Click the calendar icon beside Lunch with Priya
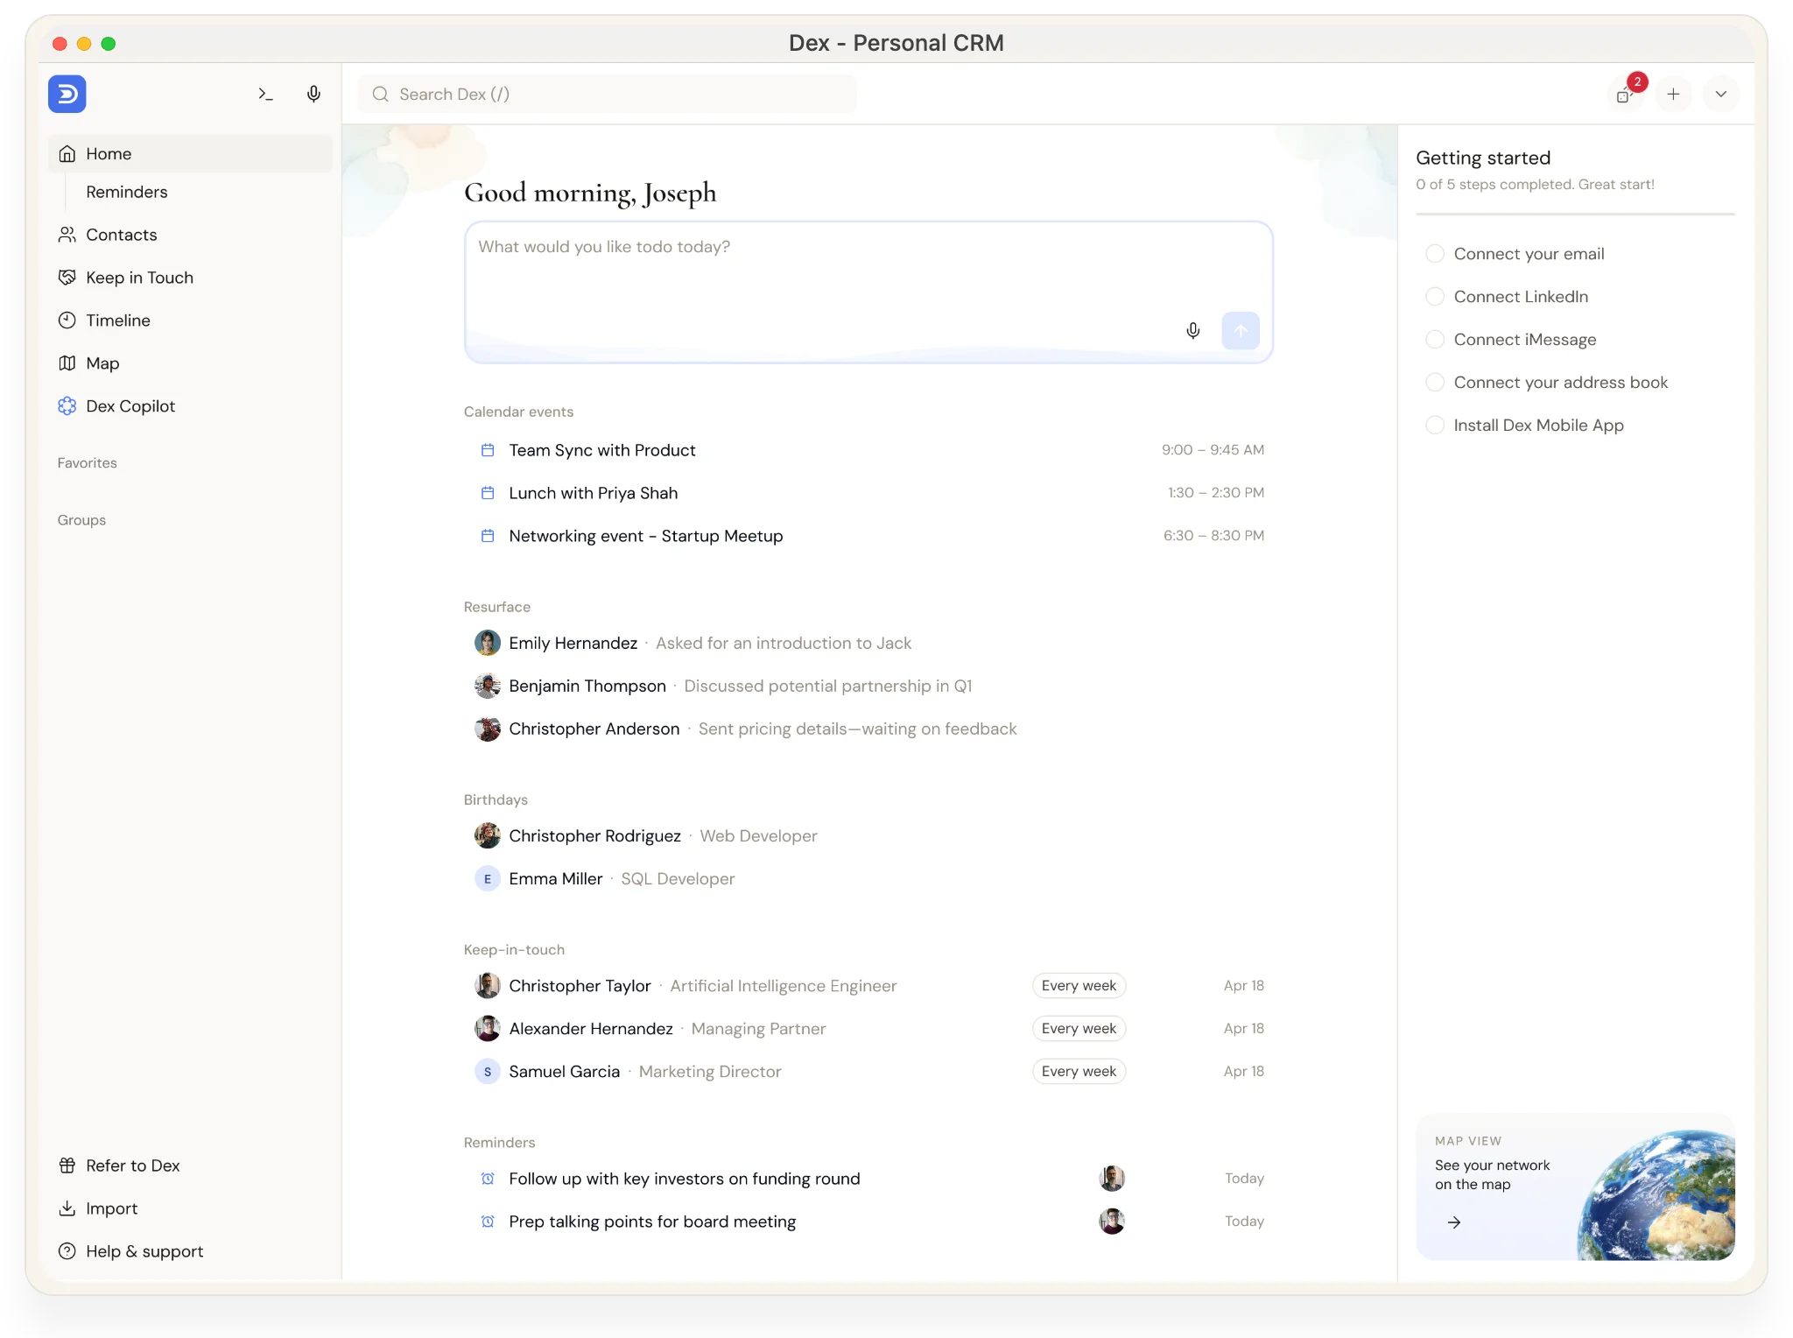1793x1338 pixels. pos(488,493)
